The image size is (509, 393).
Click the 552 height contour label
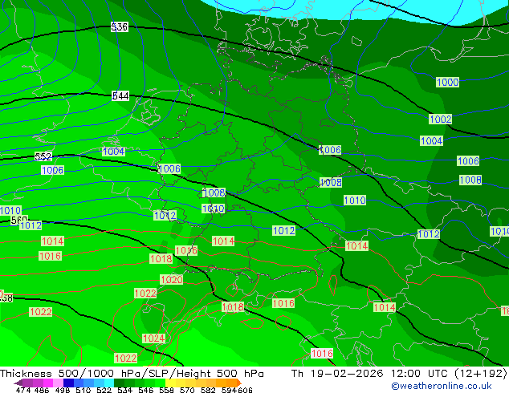pos(43,156)
